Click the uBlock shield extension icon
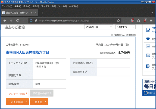The width and height of the screenshot is (156, 109). 145,20
